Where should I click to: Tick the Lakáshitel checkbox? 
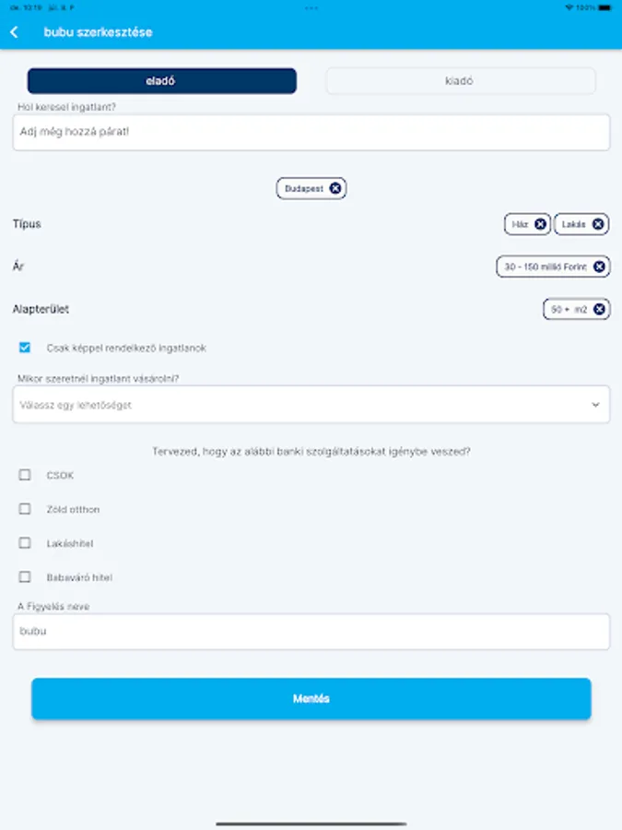[25, 543]
